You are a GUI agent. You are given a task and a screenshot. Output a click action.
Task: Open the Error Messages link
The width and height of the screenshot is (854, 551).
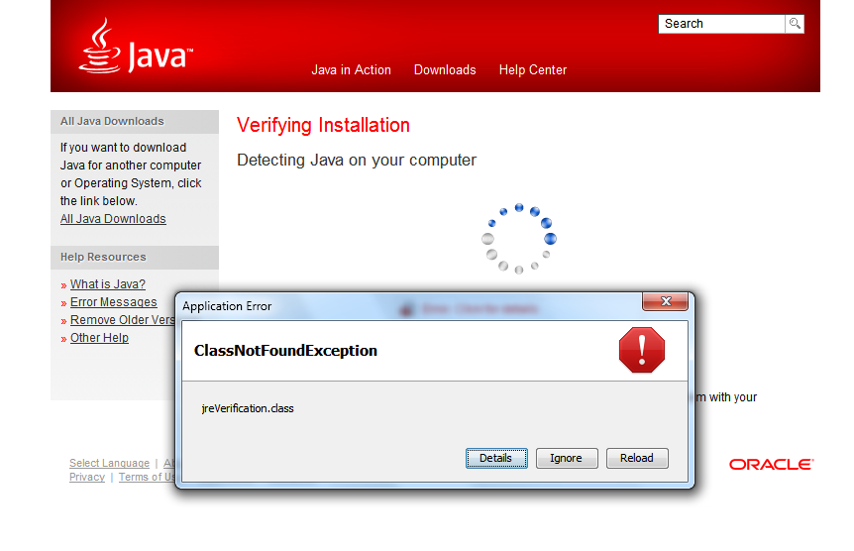tap(113, 302)
